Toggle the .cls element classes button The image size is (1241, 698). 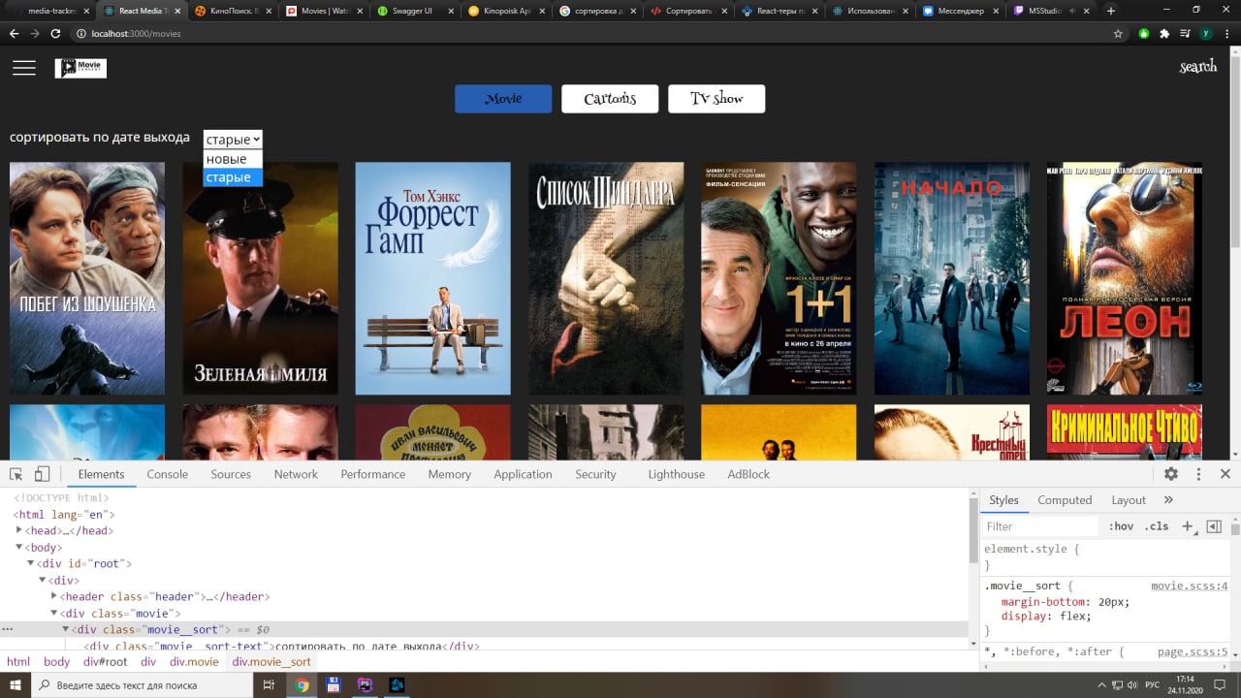tap(1157, 526)
